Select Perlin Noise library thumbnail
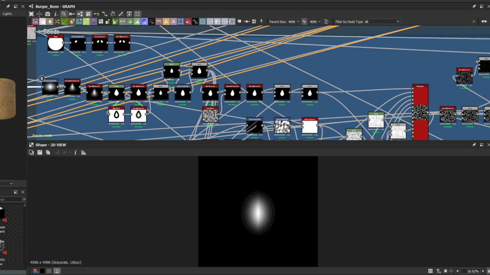This screenshot has height=275, width=490. point(3,247)
